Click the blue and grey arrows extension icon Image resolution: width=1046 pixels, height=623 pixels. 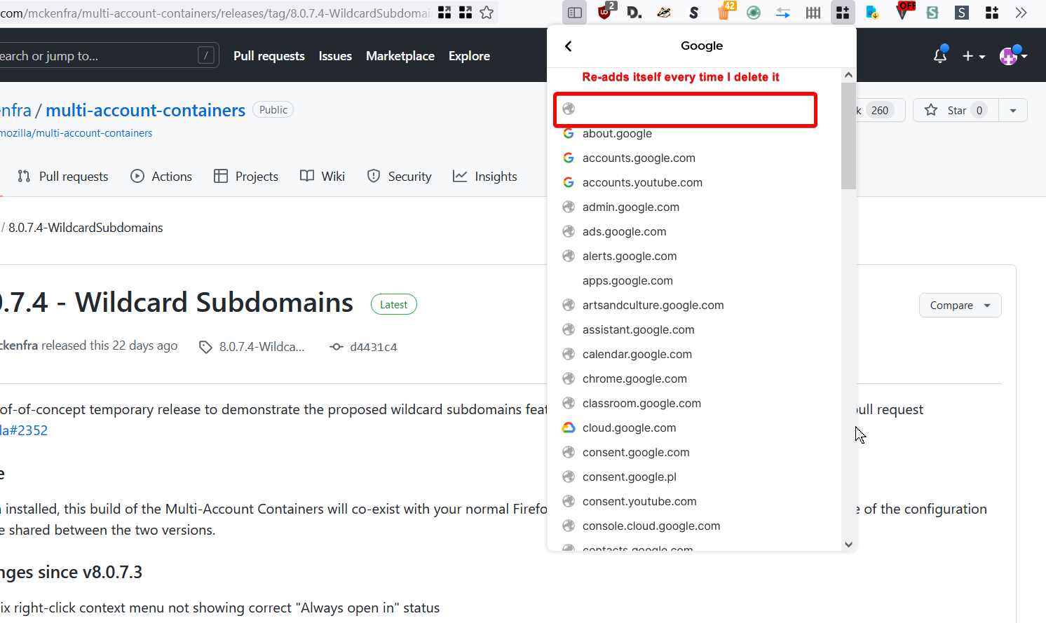pos(783,13)
